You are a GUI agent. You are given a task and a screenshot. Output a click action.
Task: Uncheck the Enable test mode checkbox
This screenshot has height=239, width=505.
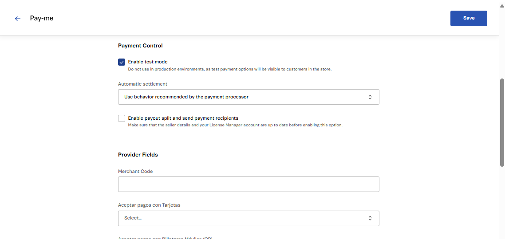point(122,62)
